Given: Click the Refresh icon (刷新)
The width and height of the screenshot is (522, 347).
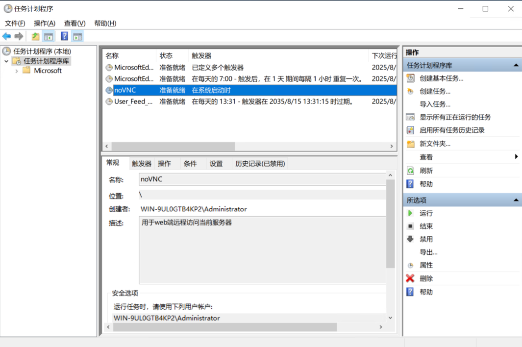Looking at the screenshot, I should pos(410,171).
